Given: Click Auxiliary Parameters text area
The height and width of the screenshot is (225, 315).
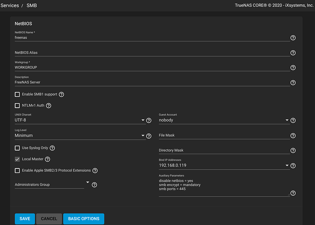Looking at the screenshot, I should tap(224, 187).
